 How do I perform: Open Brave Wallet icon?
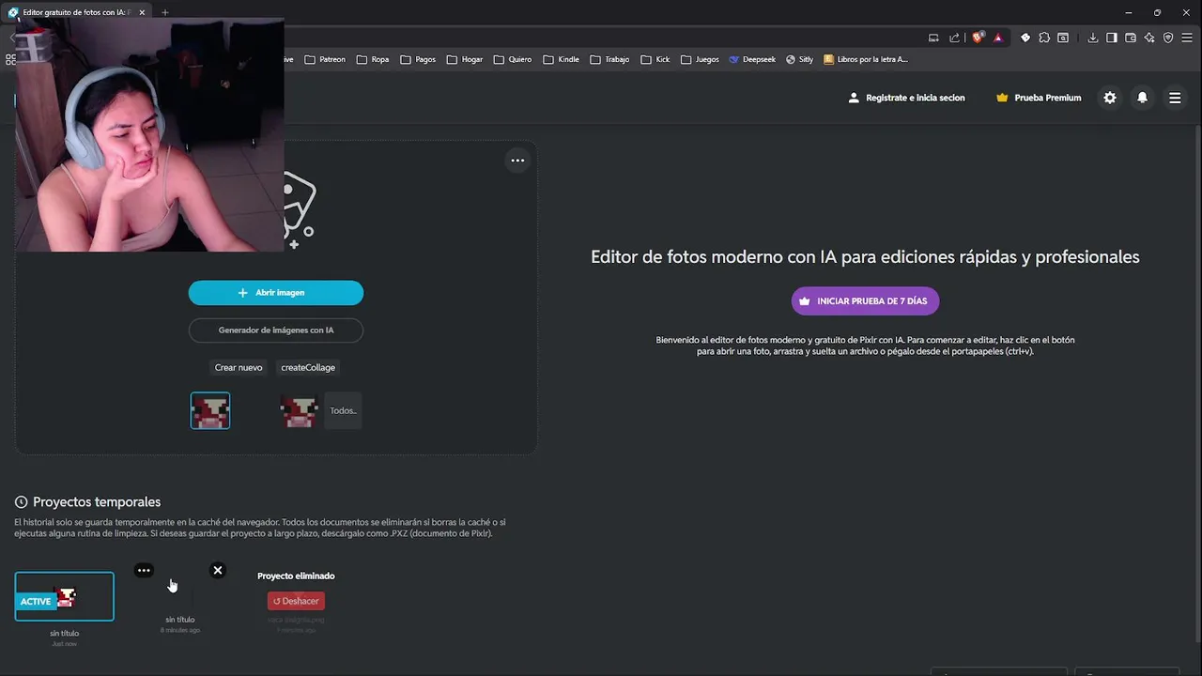coord(1131,38)
